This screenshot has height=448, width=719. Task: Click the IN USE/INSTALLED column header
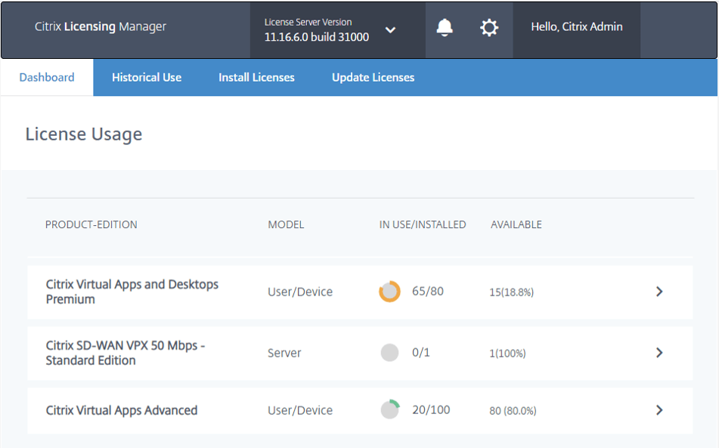click(423, 224)
